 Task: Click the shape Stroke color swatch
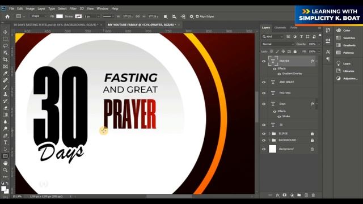click(78, 16)
